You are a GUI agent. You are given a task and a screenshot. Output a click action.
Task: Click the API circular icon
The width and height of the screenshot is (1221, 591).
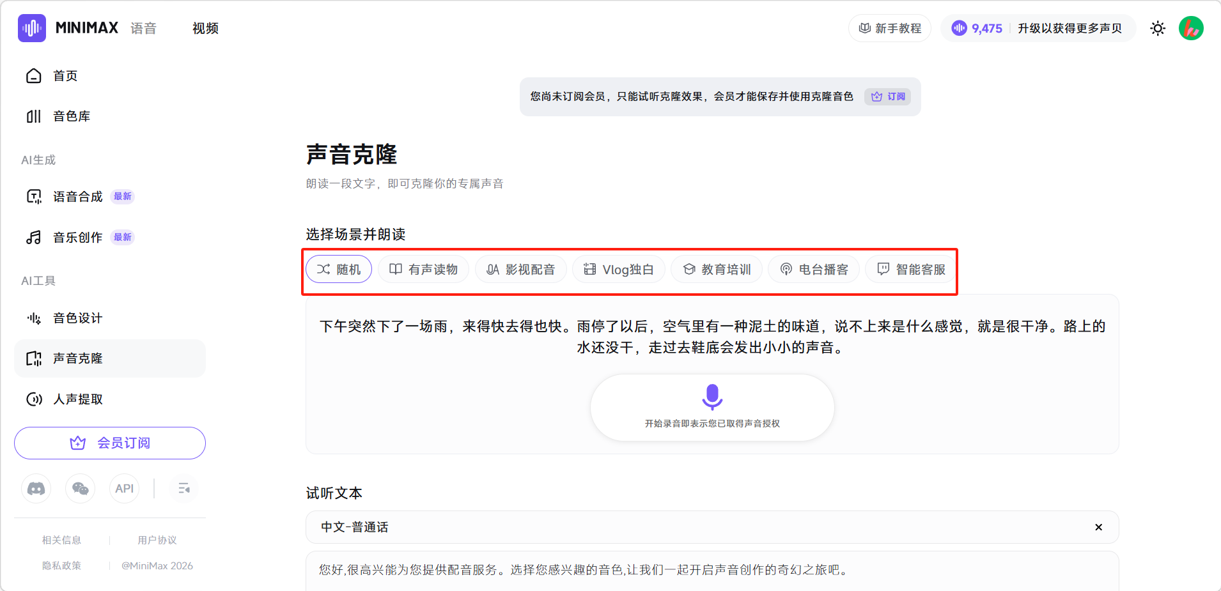tap(124, 489)
